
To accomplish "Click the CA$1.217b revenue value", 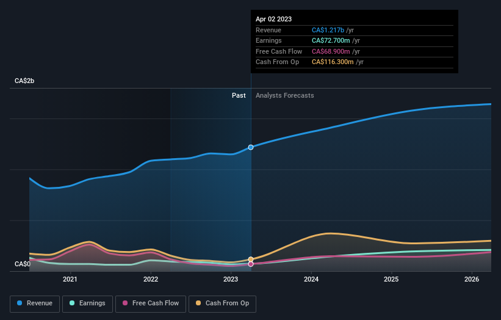I will point(328,30).
